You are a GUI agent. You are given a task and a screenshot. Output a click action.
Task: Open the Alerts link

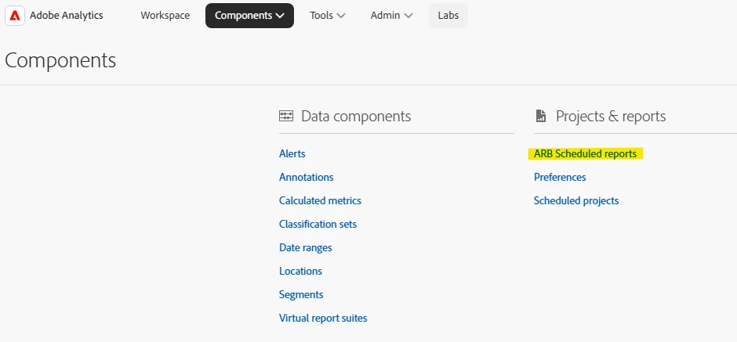(x=292, y=154)
